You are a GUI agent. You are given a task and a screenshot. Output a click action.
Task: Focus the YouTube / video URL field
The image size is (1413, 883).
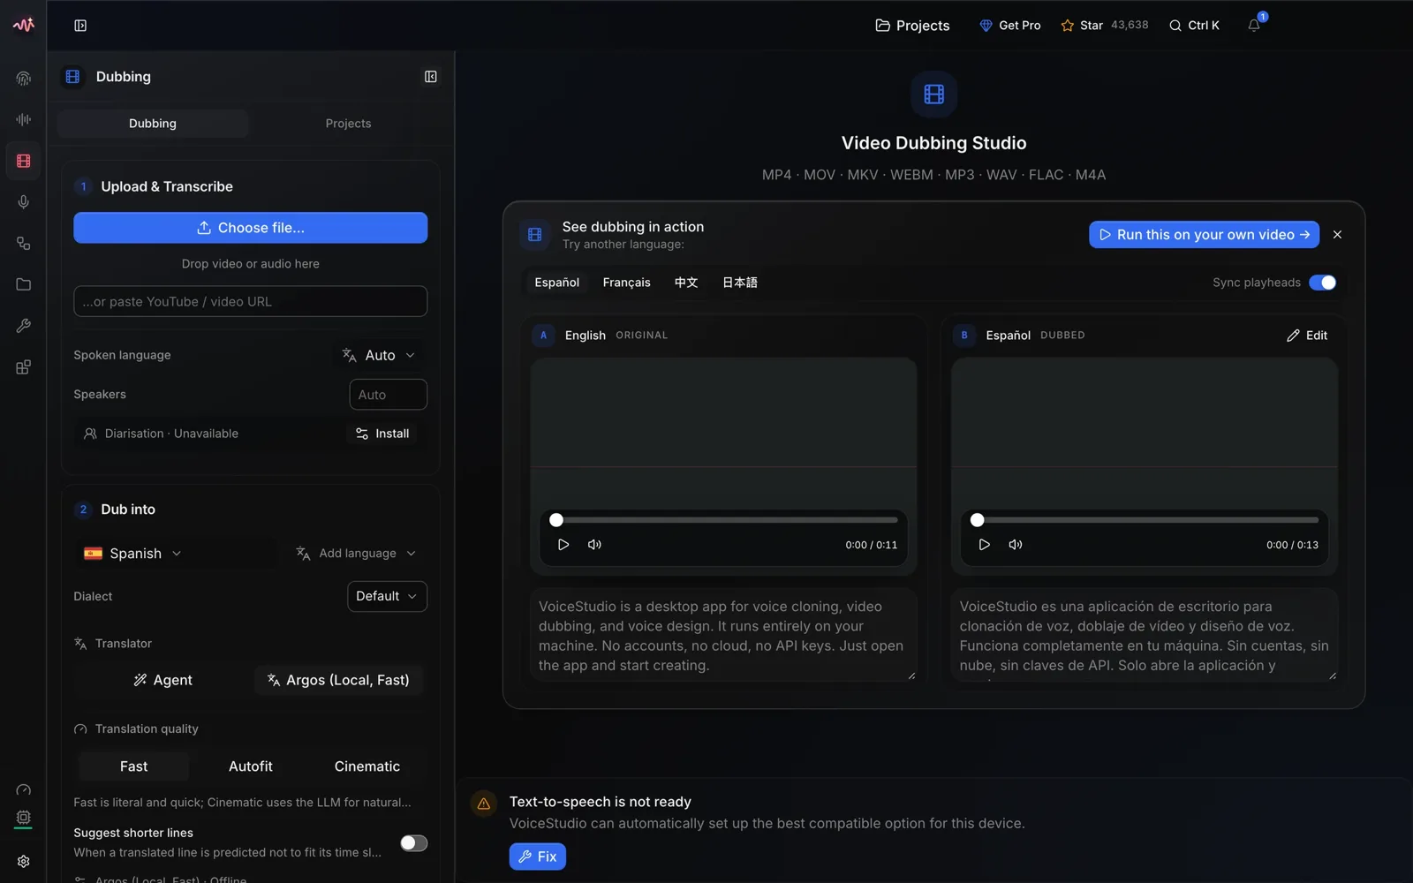(x=251, y=301)
